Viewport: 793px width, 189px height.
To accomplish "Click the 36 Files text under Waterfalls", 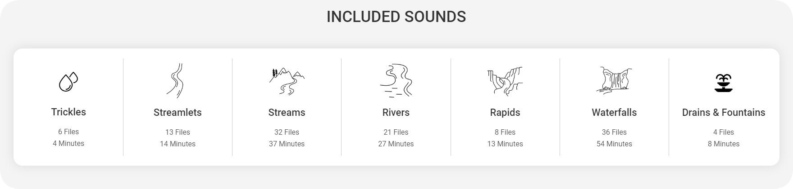I will (x=614, y=132).
